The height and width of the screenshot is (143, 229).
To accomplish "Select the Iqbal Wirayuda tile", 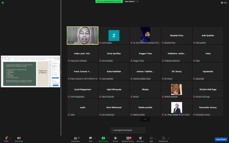I will tap(114, 89).
